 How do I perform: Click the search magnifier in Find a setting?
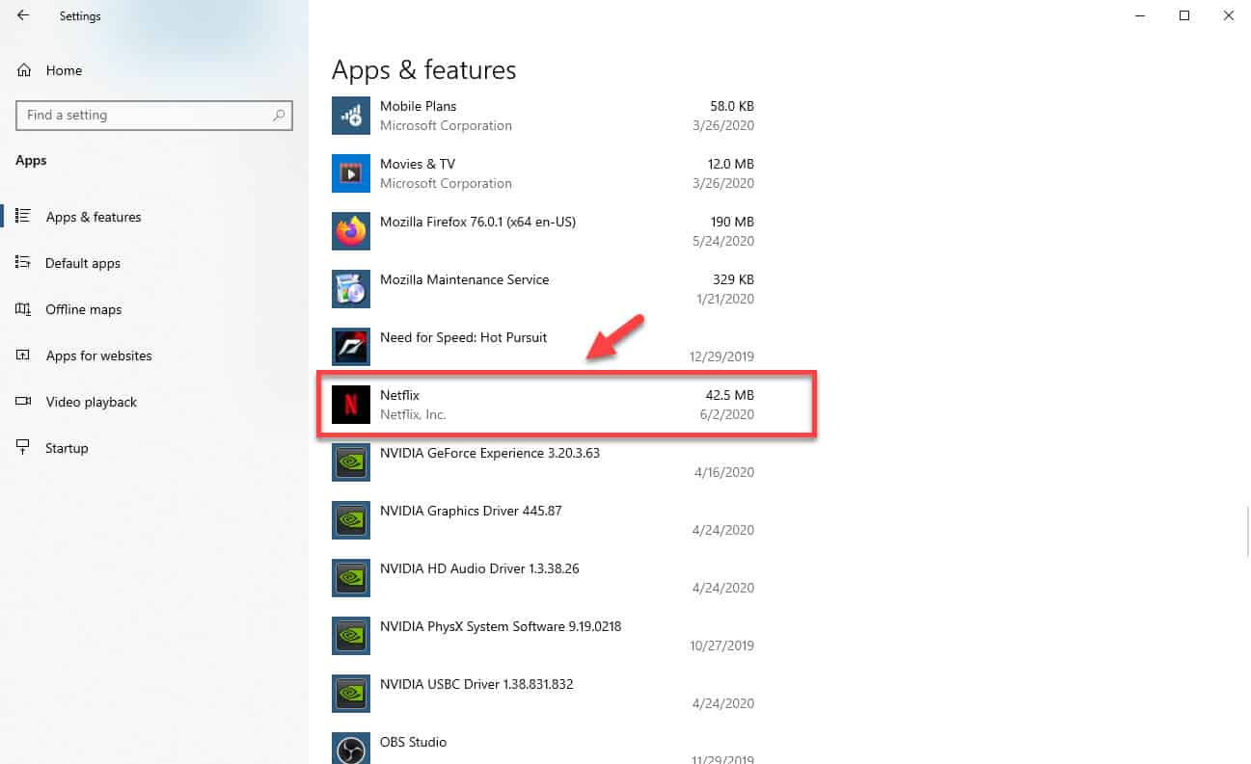[x=279, y=115]
